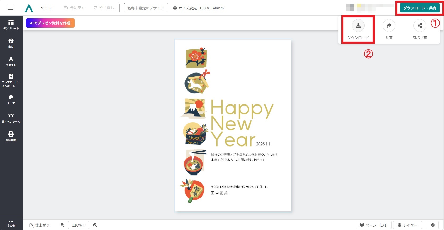Viewport: 444px width, 230px height.
Task: Open the 素材 materials panel
Action: click(x=11, y=43)
